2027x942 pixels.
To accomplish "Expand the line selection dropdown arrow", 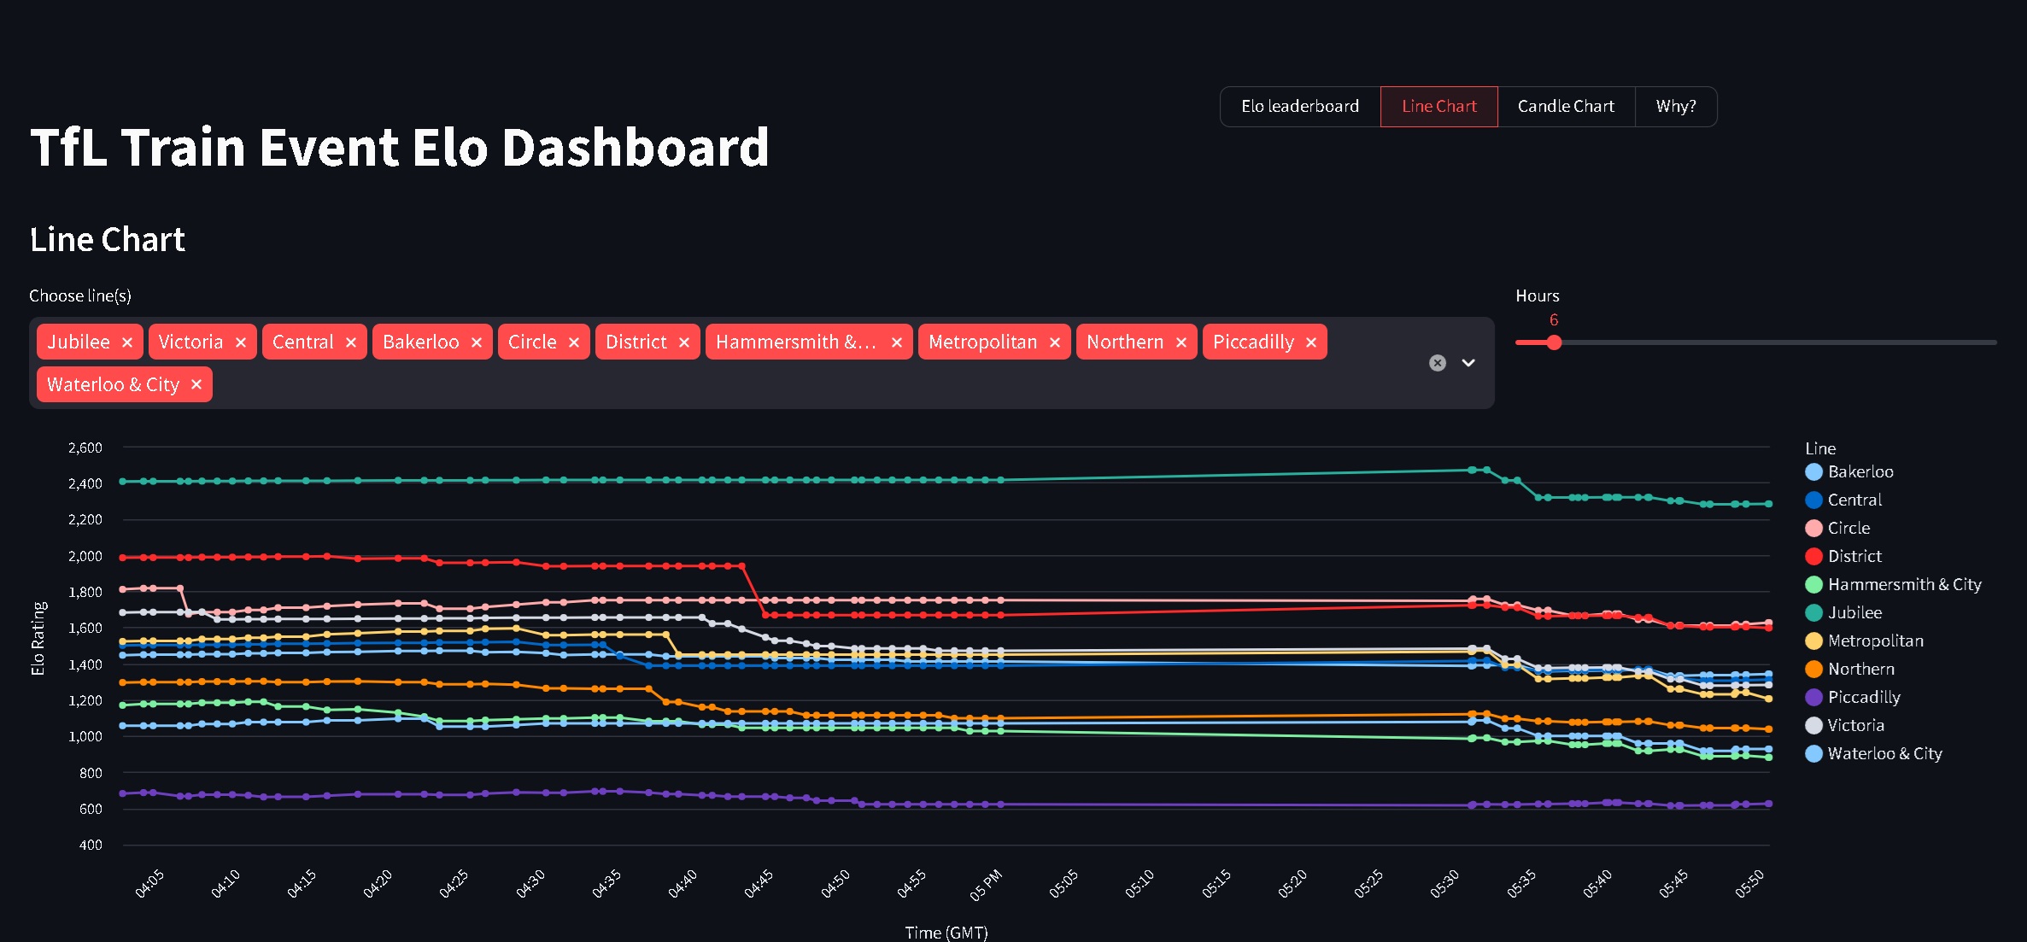I will click(1468, 363).
